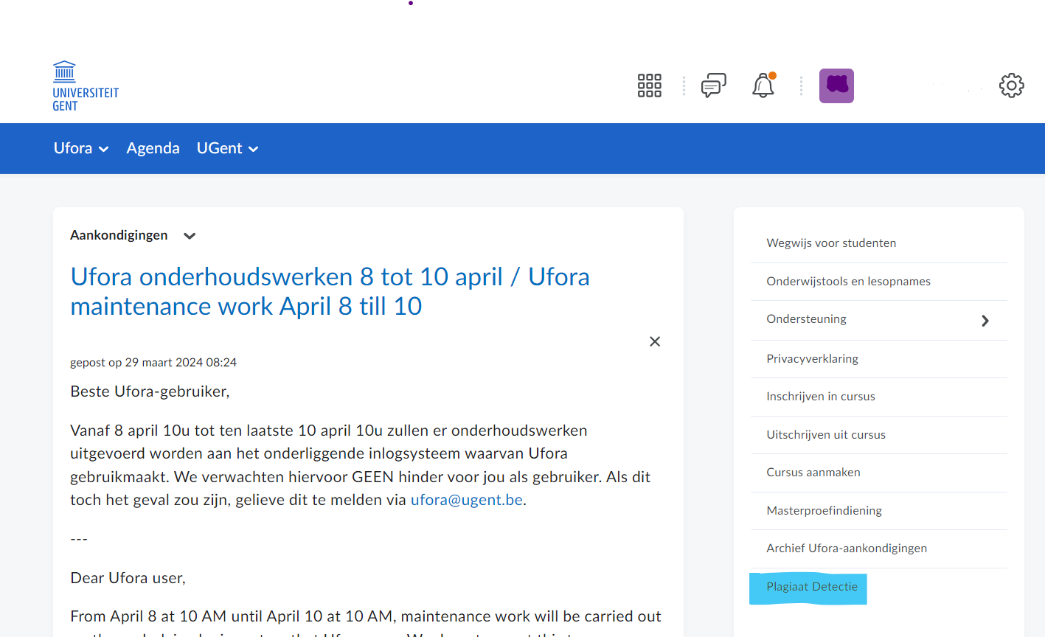Image resolution: width=1045 pixels, height=637 pixels.
Task: Open the notifications bell icon
Action: 763,86
